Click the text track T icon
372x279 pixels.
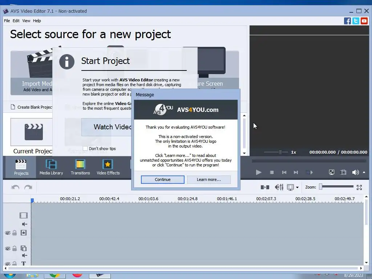click(24, 263)
